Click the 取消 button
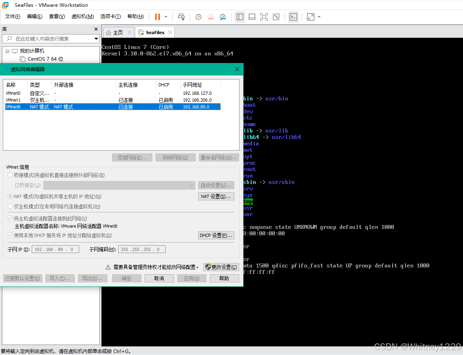The width and height of the screenshot is (463, 355). [159, 279]
